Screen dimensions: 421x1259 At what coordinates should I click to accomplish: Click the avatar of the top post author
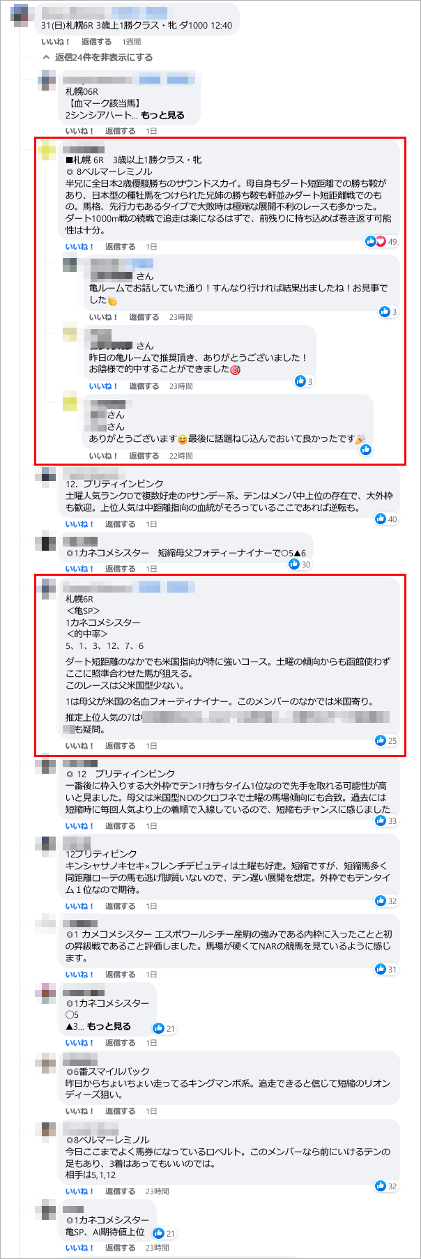(22, 14)
